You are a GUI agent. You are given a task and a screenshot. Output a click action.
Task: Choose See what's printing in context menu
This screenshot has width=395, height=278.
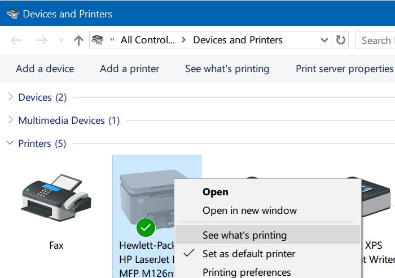click(244, 235)
